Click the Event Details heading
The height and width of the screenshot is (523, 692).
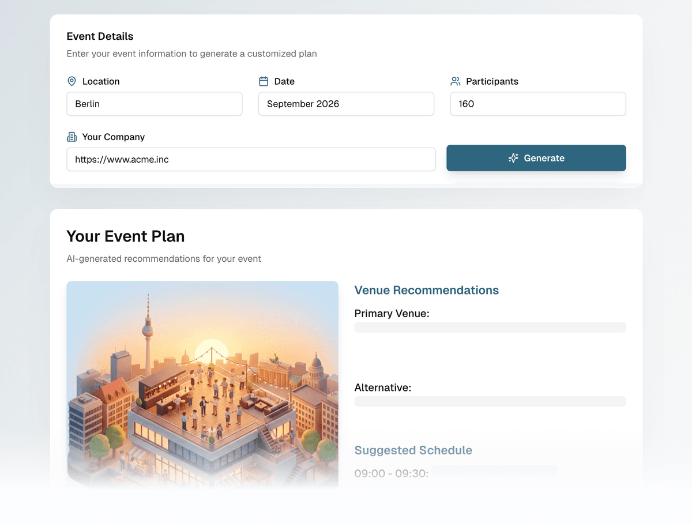[100, 36]
